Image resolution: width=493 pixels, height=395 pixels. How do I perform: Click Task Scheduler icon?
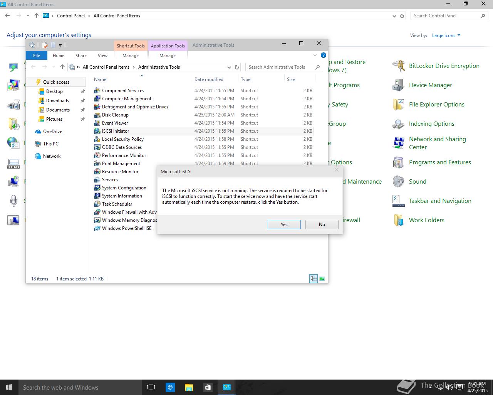(x=97, y=204)
